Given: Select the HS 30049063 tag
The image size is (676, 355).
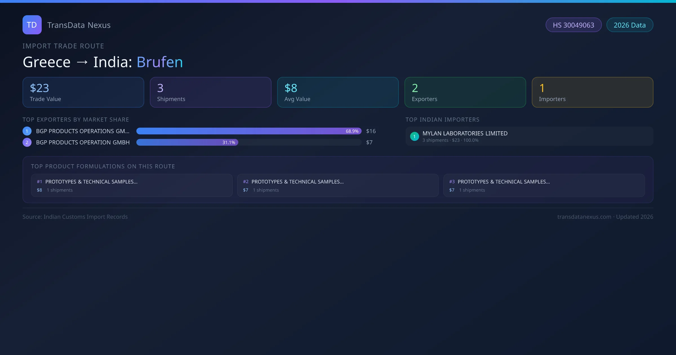Looking at the screenshot, I should [573, 25].
